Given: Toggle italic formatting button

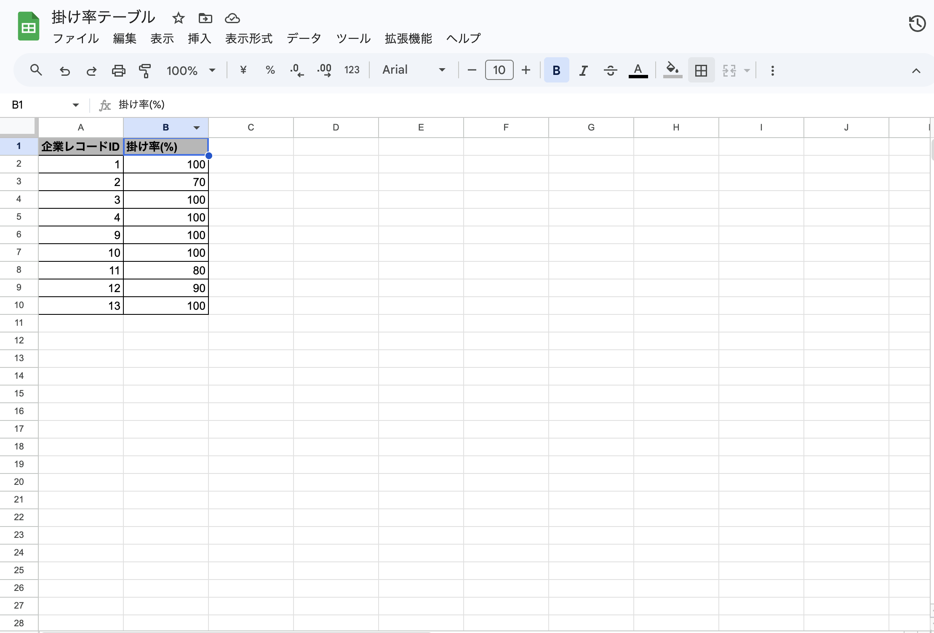Looking at the screenshot, I should coord(583,70).
